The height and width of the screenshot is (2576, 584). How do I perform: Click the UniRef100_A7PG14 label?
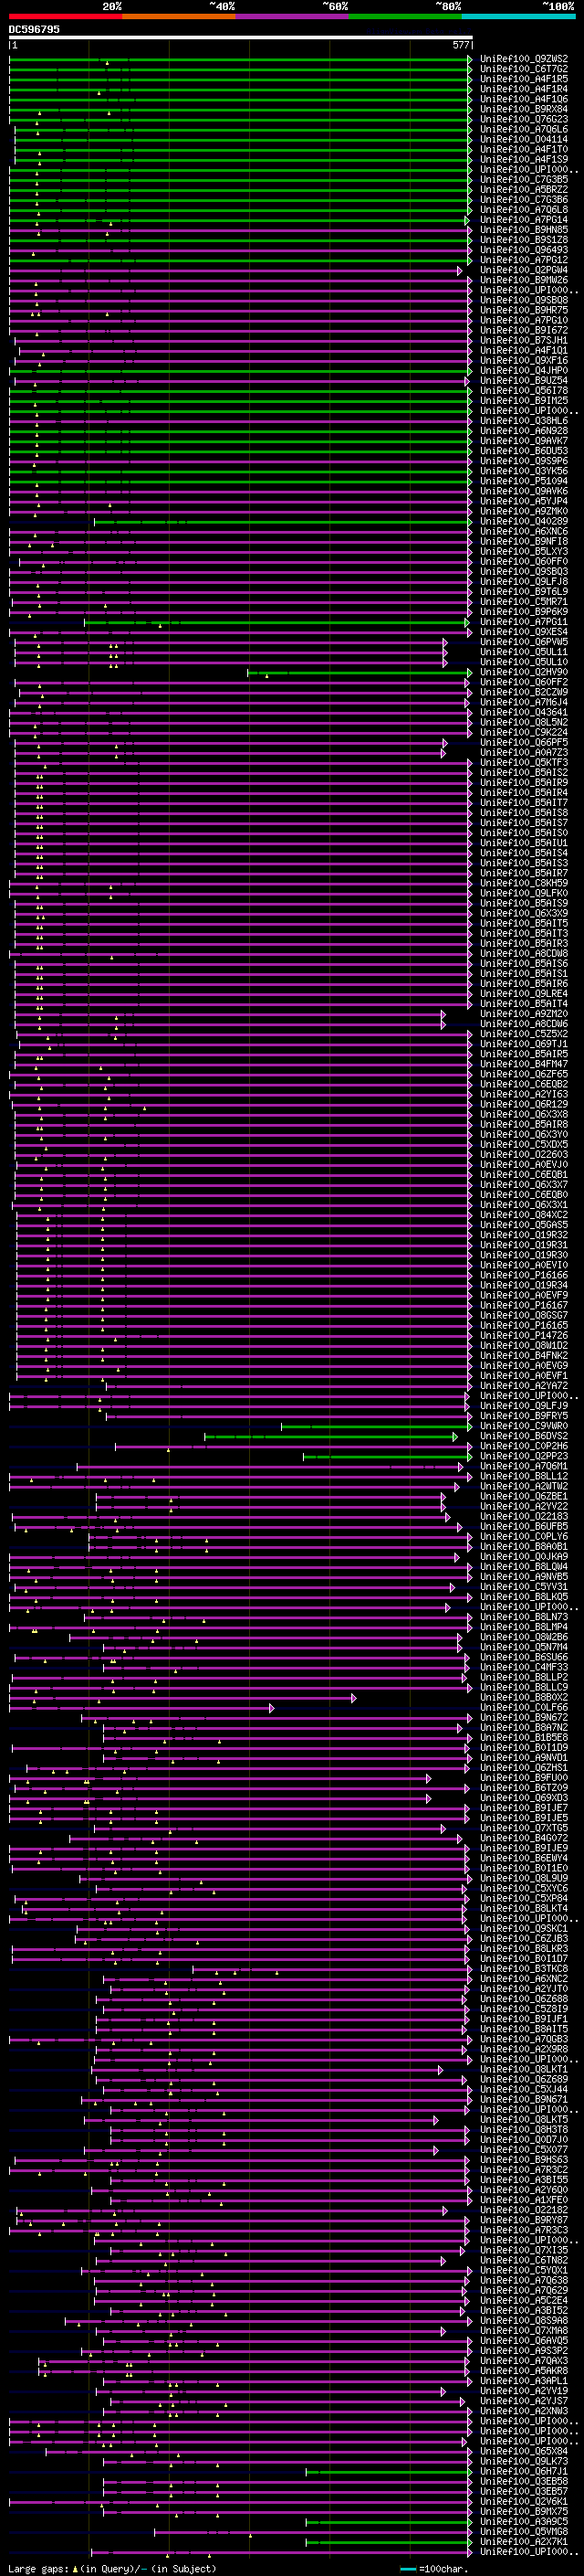(x=524, y=220)
